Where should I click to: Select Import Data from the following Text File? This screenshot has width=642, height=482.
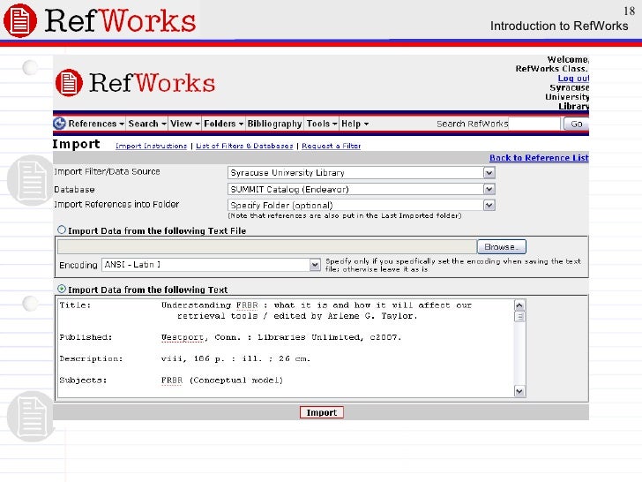(62, 230)
